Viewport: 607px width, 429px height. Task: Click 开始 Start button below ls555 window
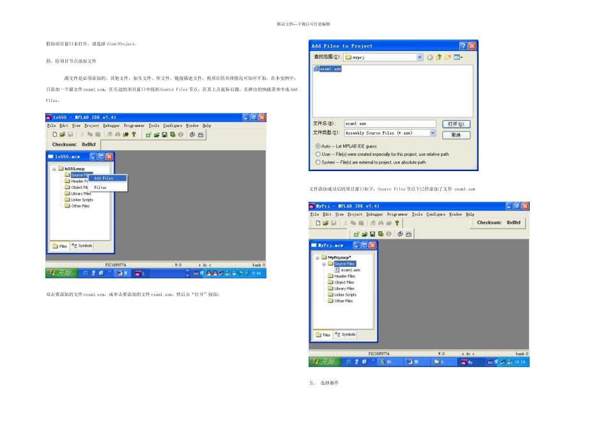click(61, 273)
